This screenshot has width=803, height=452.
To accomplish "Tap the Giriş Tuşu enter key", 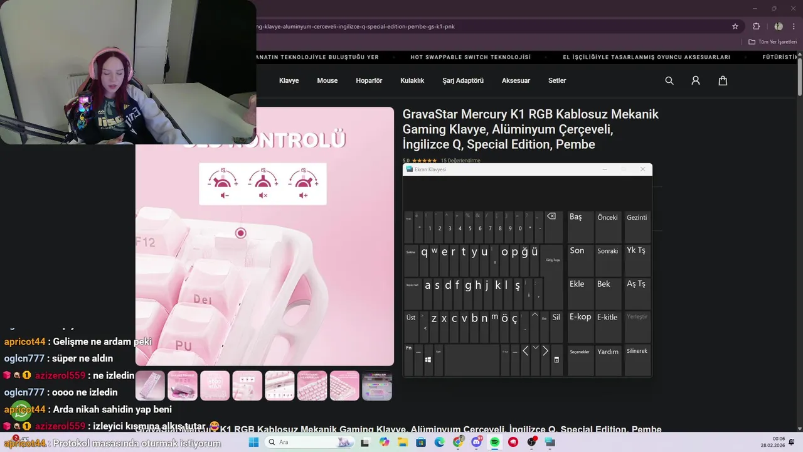I will [553, 276].
